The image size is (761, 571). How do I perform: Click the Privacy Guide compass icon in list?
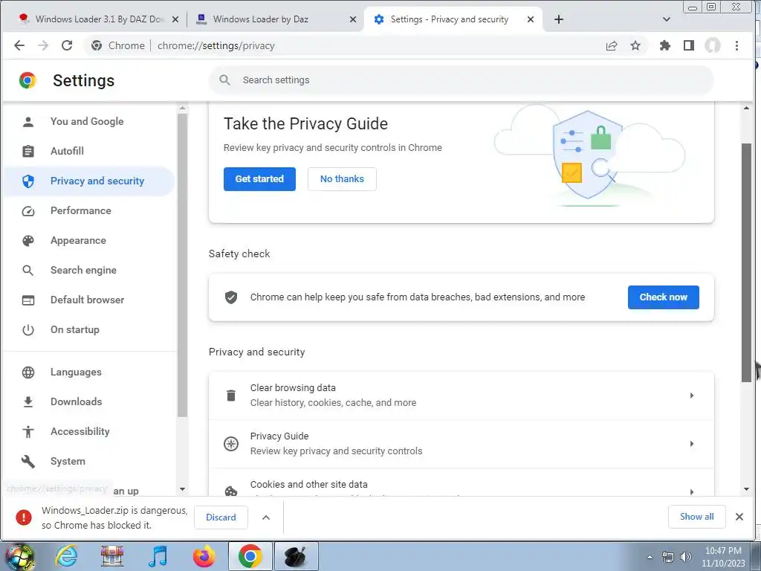(231, 444)
